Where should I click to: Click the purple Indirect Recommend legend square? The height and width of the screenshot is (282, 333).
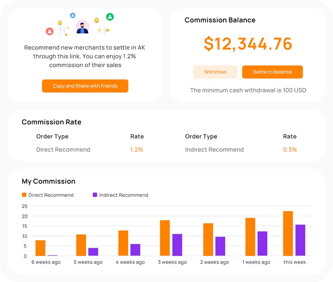tap(95, 195)
